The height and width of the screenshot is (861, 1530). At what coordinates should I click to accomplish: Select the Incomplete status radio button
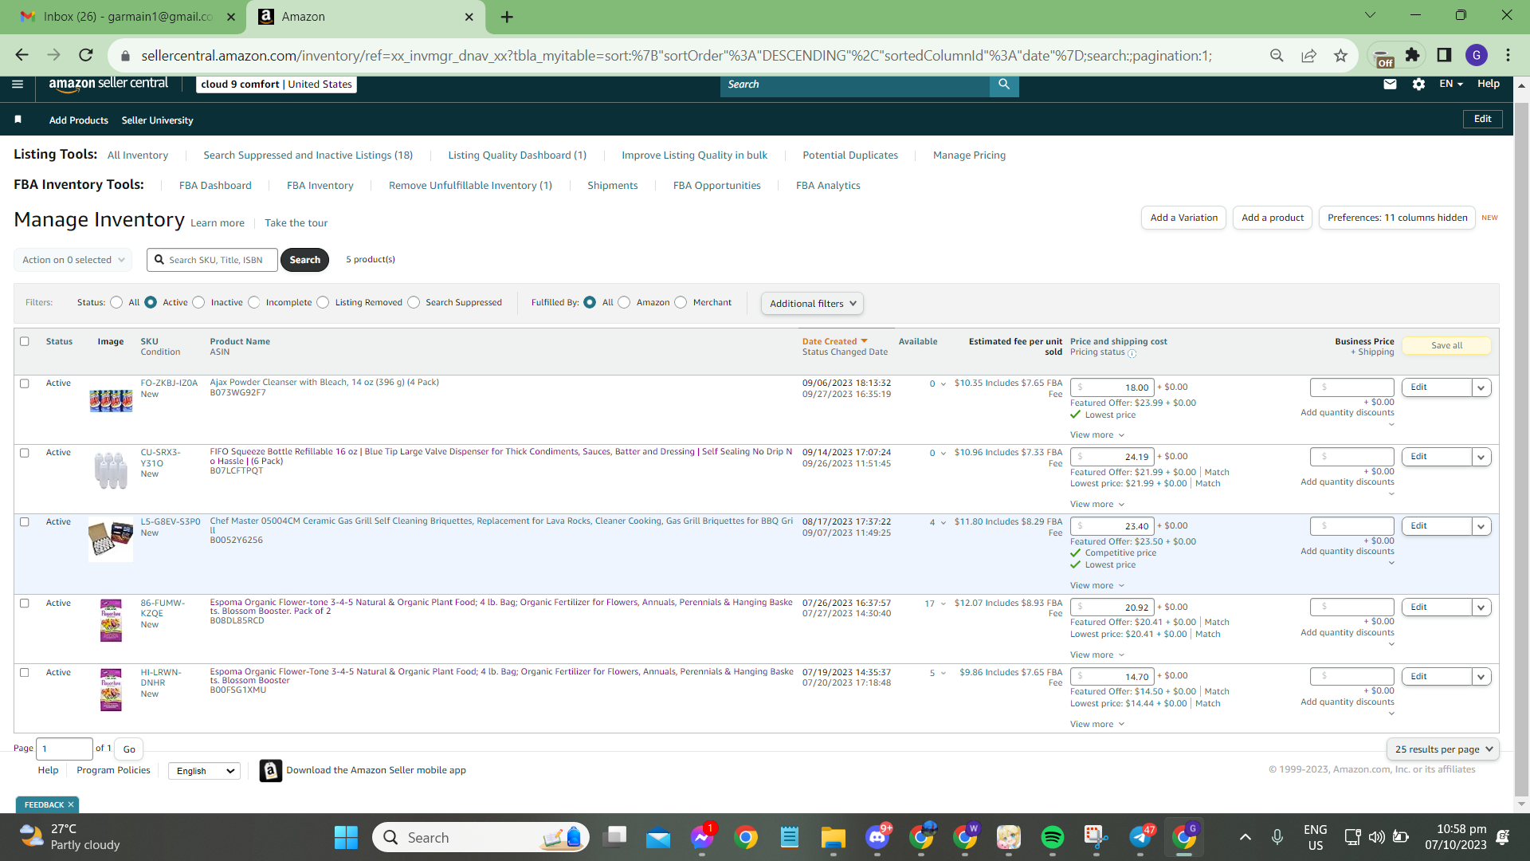[x=254, y=302]
